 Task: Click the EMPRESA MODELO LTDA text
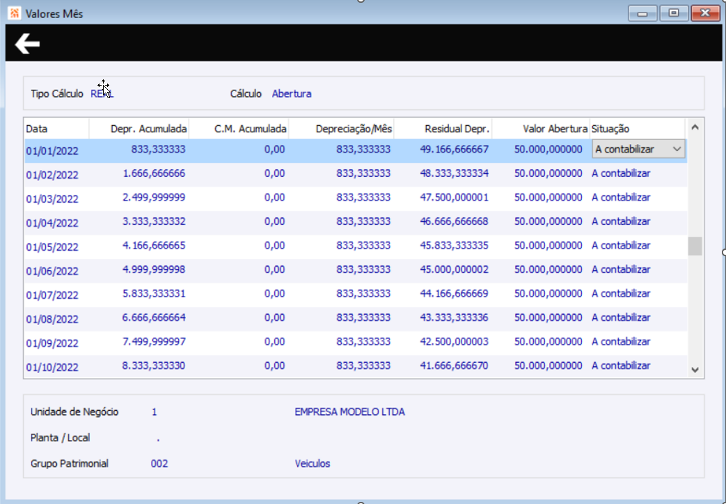(x=349, y=412)
